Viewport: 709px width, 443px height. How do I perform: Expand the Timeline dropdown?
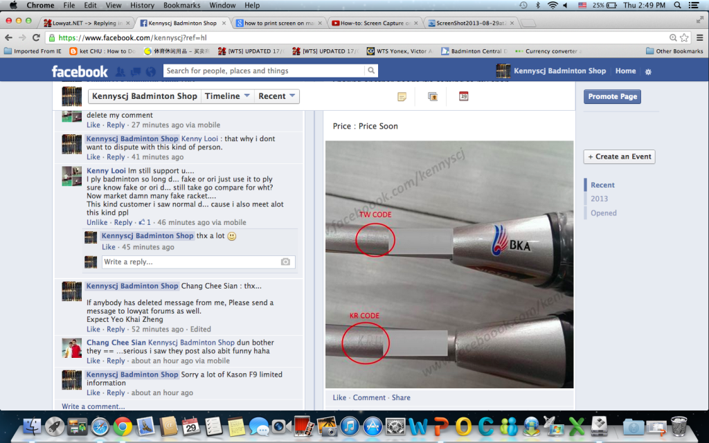coord(227,96)
